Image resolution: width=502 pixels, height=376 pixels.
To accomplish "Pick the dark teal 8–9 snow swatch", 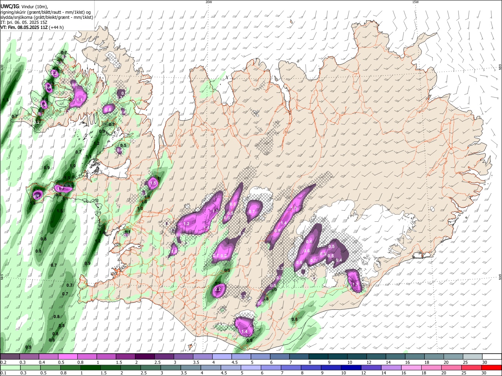I will tap(318, 356).
